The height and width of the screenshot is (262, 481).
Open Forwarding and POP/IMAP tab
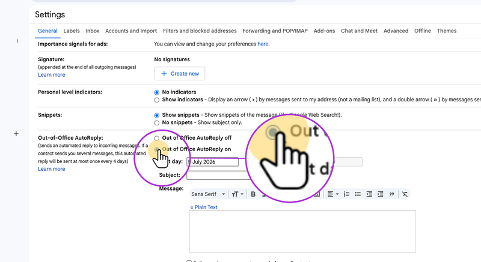pos(275,31)
